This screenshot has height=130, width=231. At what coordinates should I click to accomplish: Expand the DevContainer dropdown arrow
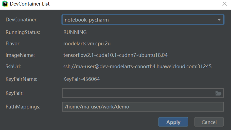219,20
